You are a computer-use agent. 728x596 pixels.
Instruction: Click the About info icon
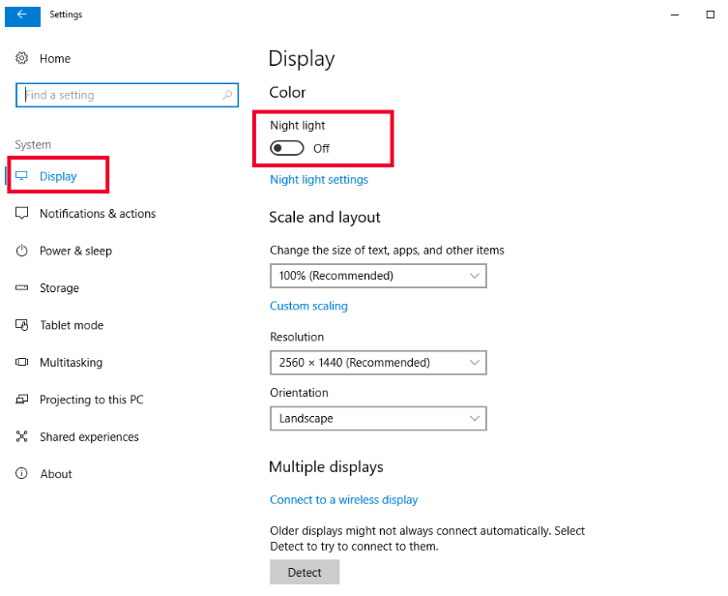[x=22, y=473]
